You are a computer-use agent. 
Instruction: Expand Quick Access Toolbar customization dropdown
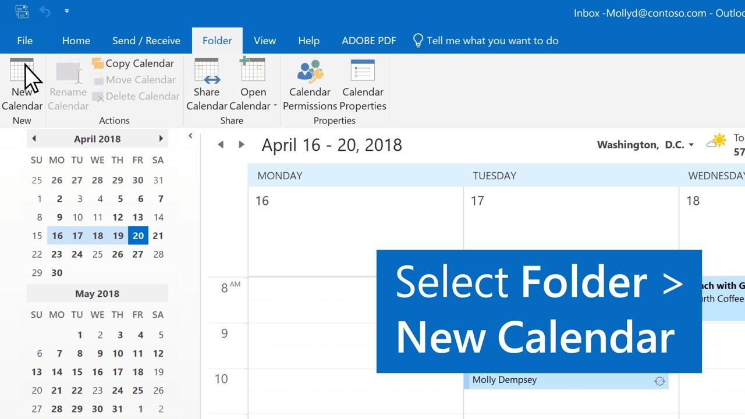(x=66, y=10)
